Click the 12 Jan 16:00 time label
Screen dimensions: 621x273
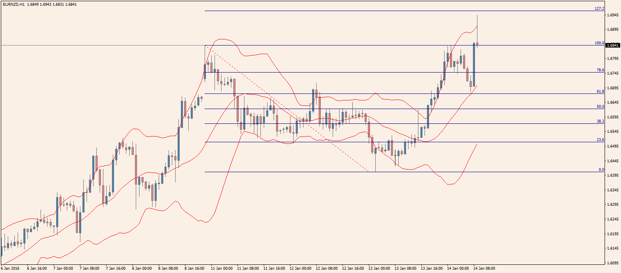353,269
